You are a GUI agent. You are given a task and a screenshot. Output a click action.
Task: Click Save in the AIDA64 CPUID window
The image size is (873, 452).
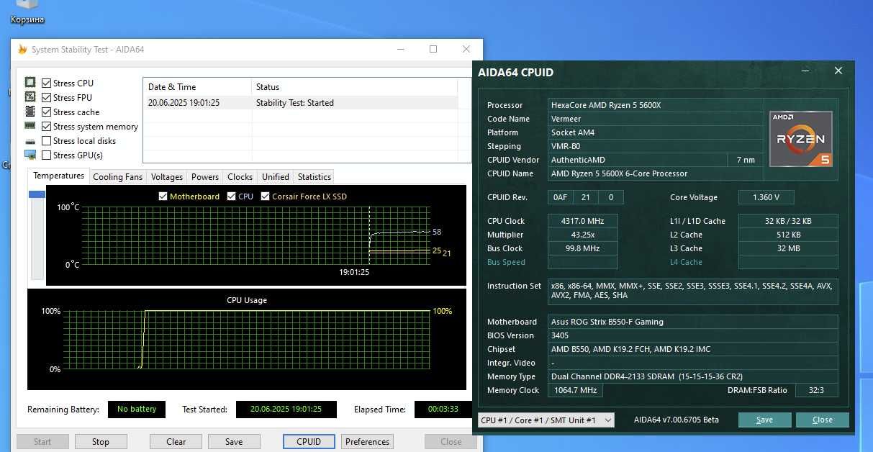(x=764, y=420)
